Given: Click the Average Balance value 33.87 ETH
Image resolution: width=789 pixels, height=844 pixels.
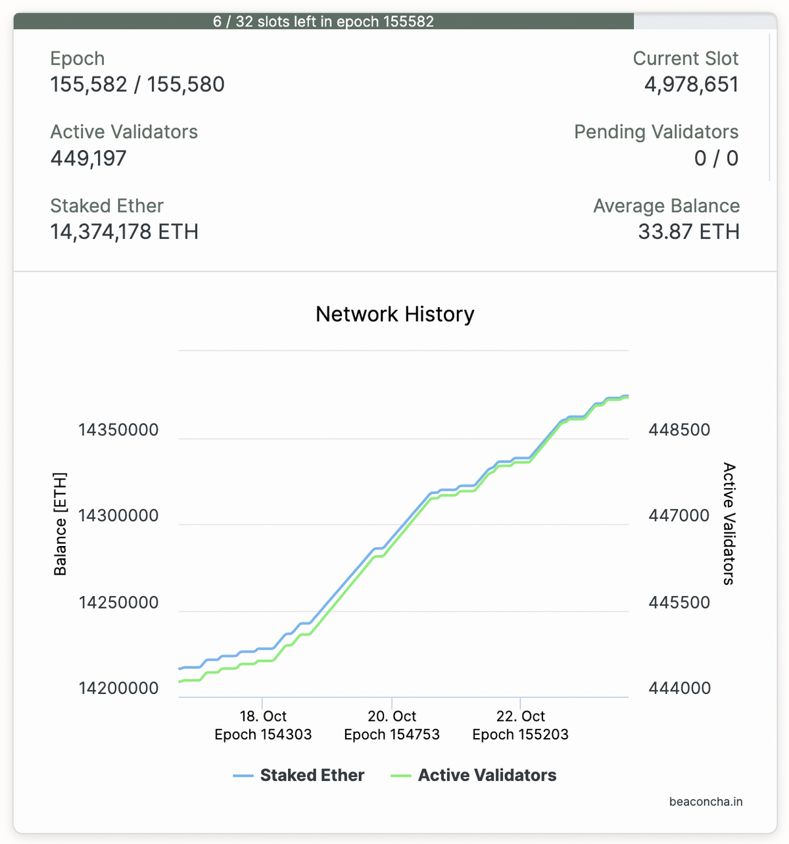Looking at the screenshot, I should coord(688,232).
